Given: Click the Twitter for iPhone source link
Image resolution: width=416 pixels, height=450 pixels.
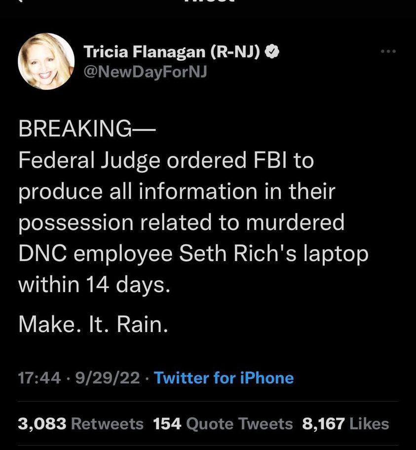Looking at the screenshot, I should coord(224,378).
